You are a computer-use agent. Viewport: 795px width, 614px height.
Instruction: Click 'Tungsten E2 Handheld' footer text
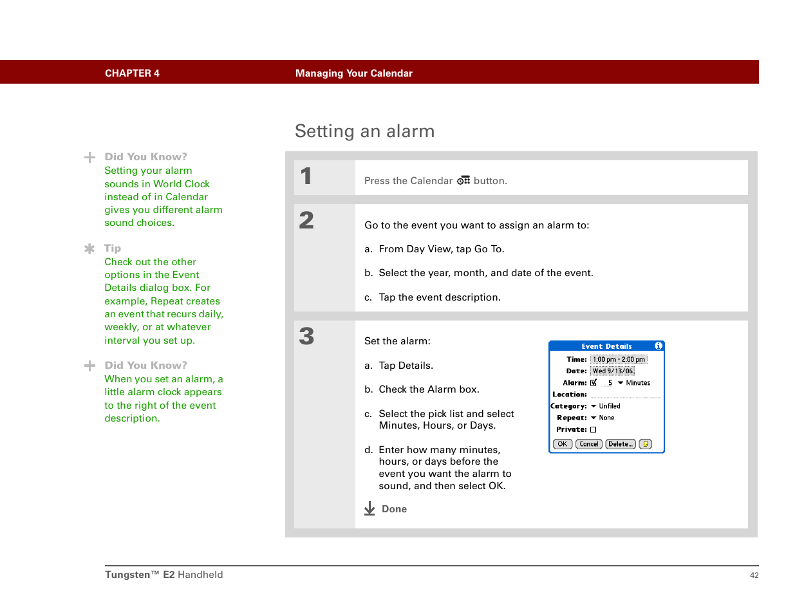[x=164, y=575]
